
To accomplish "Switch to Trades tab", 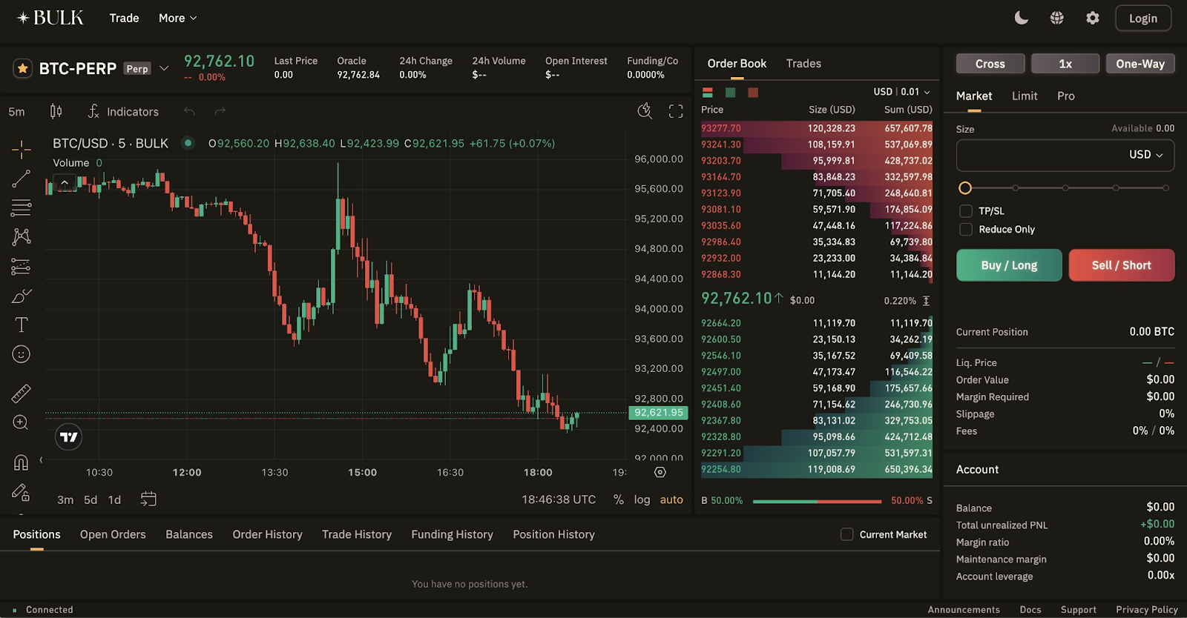I will 803,64.
